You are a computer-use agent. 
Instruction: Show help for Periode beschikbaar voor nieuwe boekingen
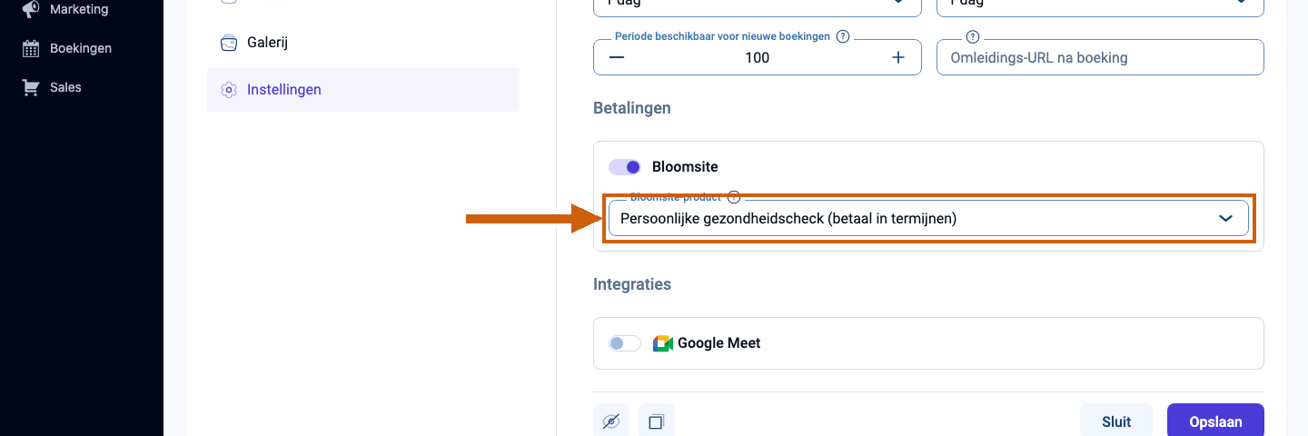pos(843,37)
